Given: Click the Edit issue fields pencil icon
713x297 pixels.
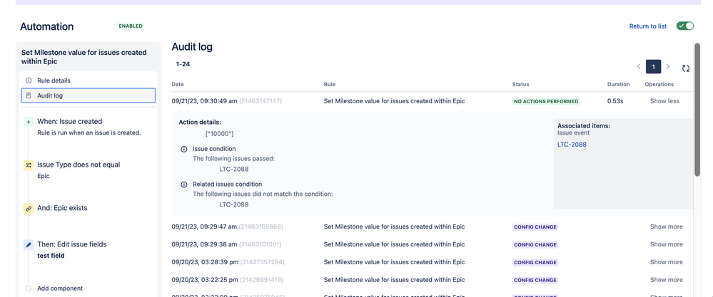Looking at the screenshot, I should click(x=29, y=245).
